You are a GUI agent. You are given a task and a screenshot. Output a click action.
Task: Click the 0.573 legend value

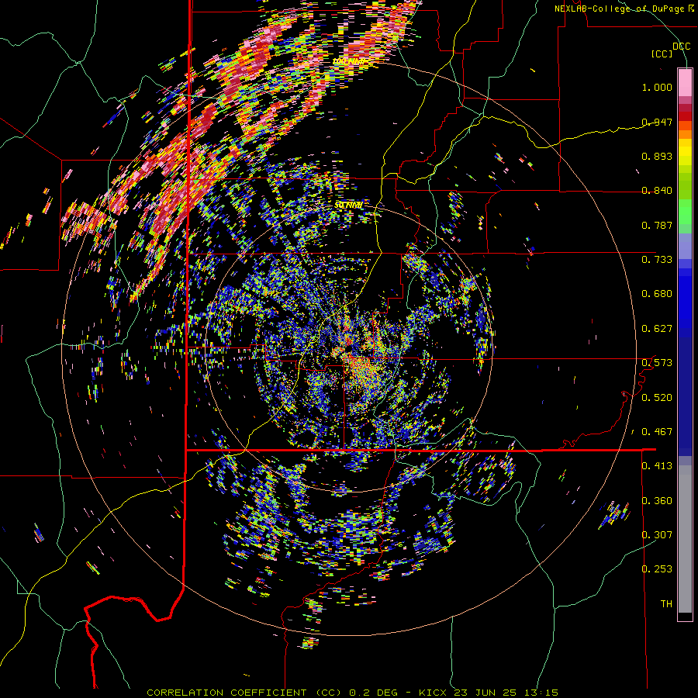[657, 363]
